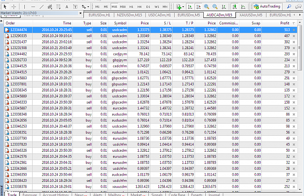Switch to M1 timeframe
Viewport: 304px width, 196px height.
pyautogui.click(x=97, y=7)
